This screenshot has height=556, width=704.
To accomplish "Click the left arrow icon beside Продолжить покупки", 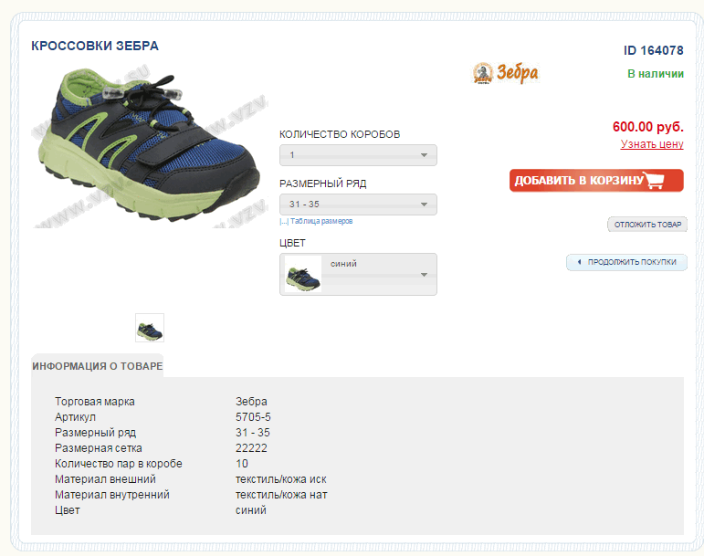I will (x=579, y=262).
